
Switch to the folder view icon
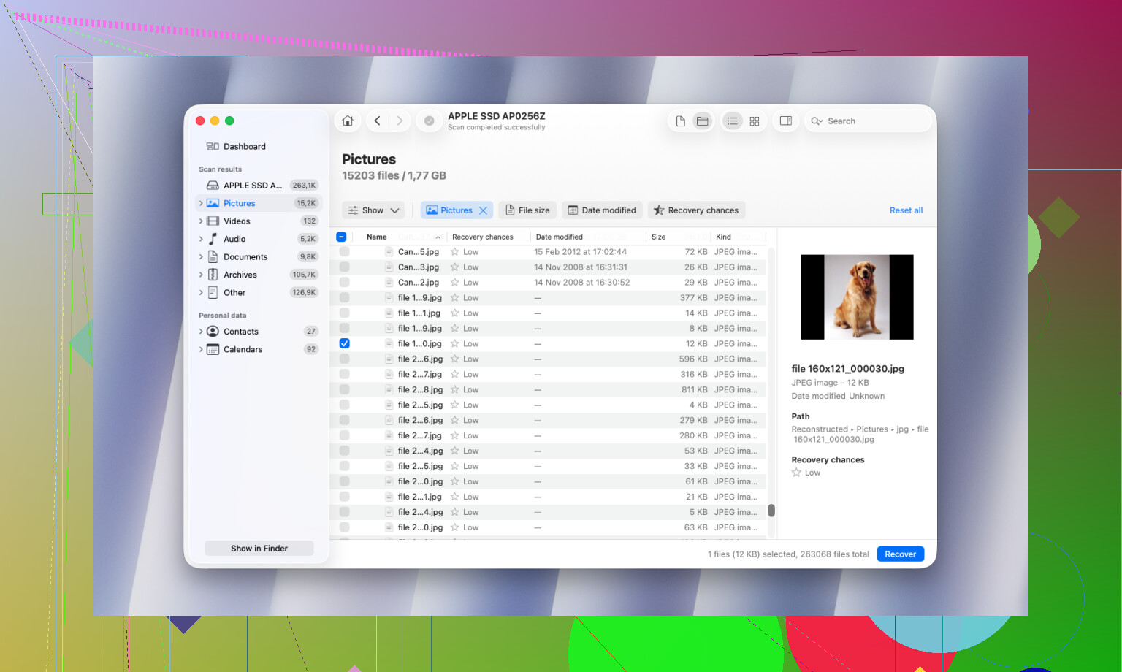702,121
